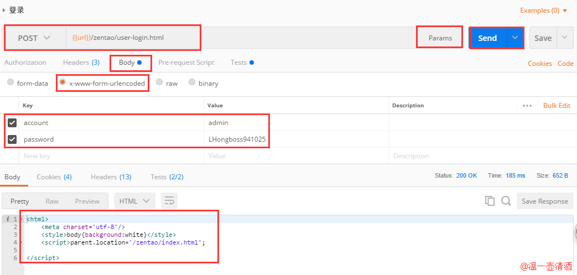The width and height of the screenshot is (577, 275).
Task: Expand the 登录 request title triangle
Action: pos(4,11)
